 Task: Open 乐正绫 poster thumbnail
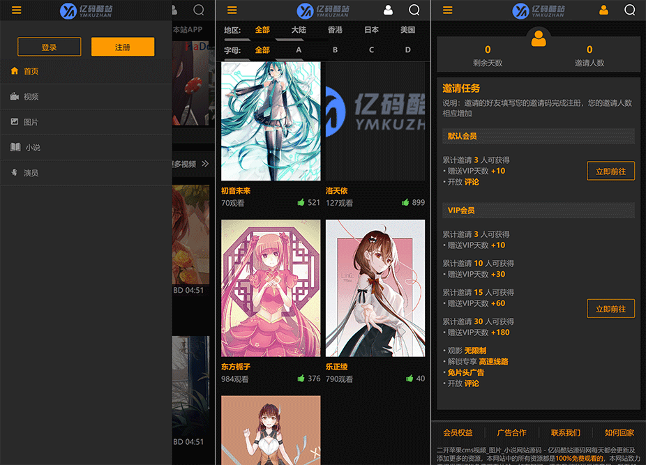375,288
